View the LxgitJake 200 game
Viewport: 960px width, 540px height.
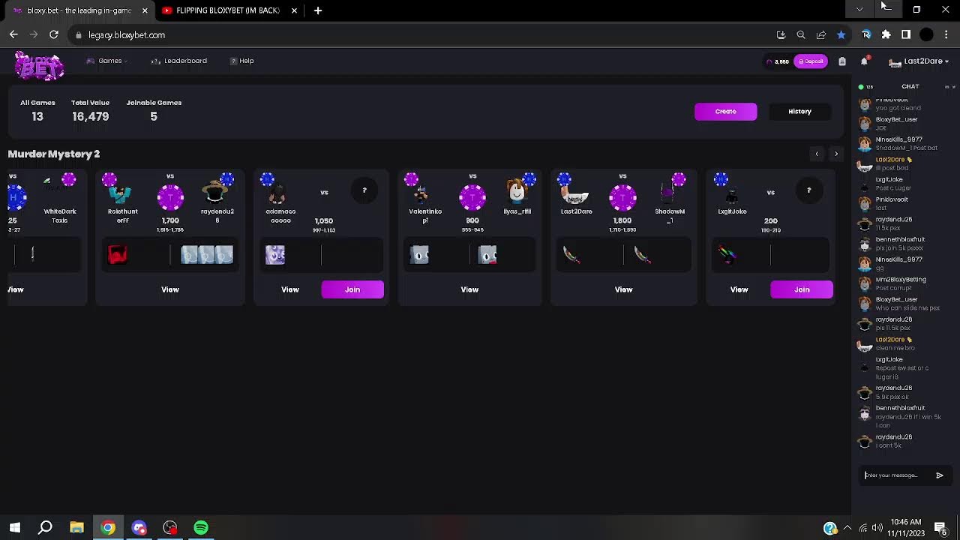(739, 289)
